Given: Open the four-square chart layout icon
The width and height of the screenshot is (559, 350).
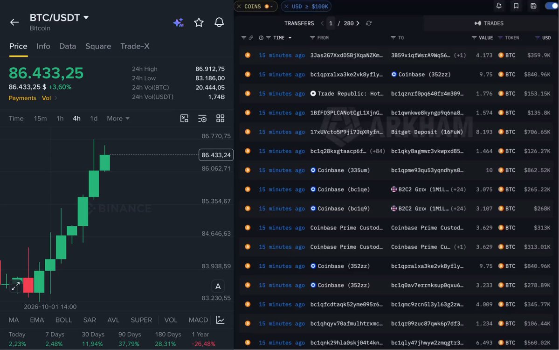Looking at the screenshot, I should [x=221, y=119].
